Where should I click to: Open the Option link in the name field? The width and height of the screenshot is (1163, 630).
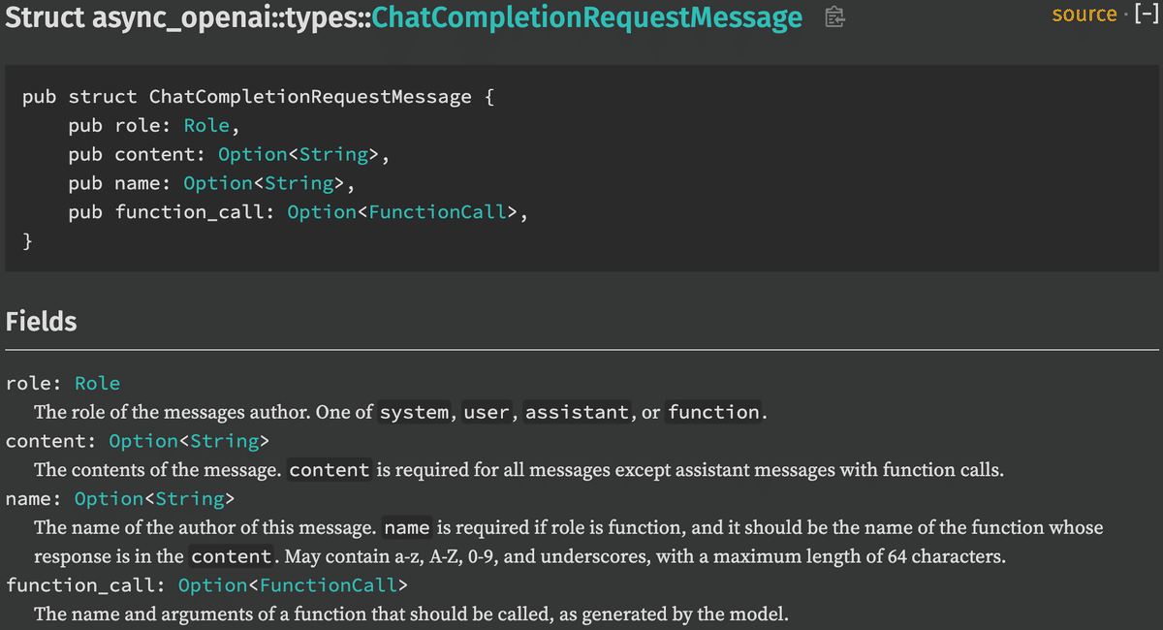click(x=108, y=498)
